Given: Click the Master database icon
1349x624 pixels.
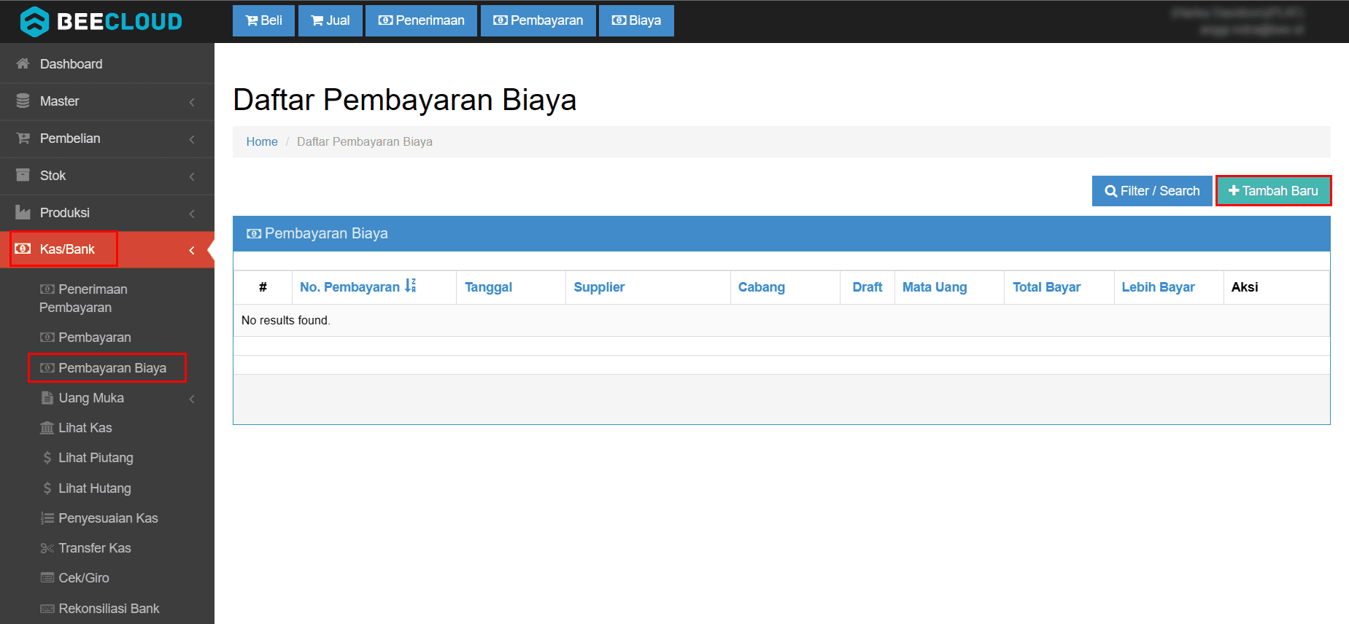Looking at the screenshot, I should click(23, 101).
